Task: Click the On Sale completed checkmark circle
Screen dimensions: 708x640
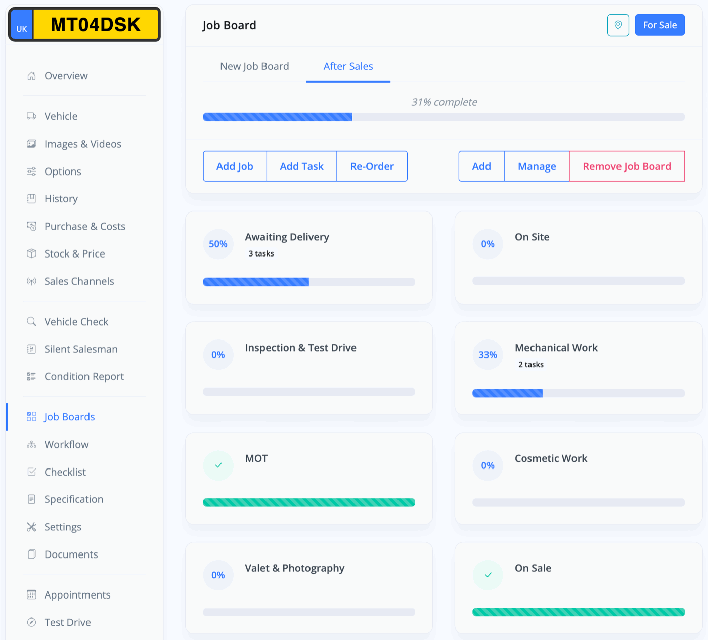Action: point(488,575)
